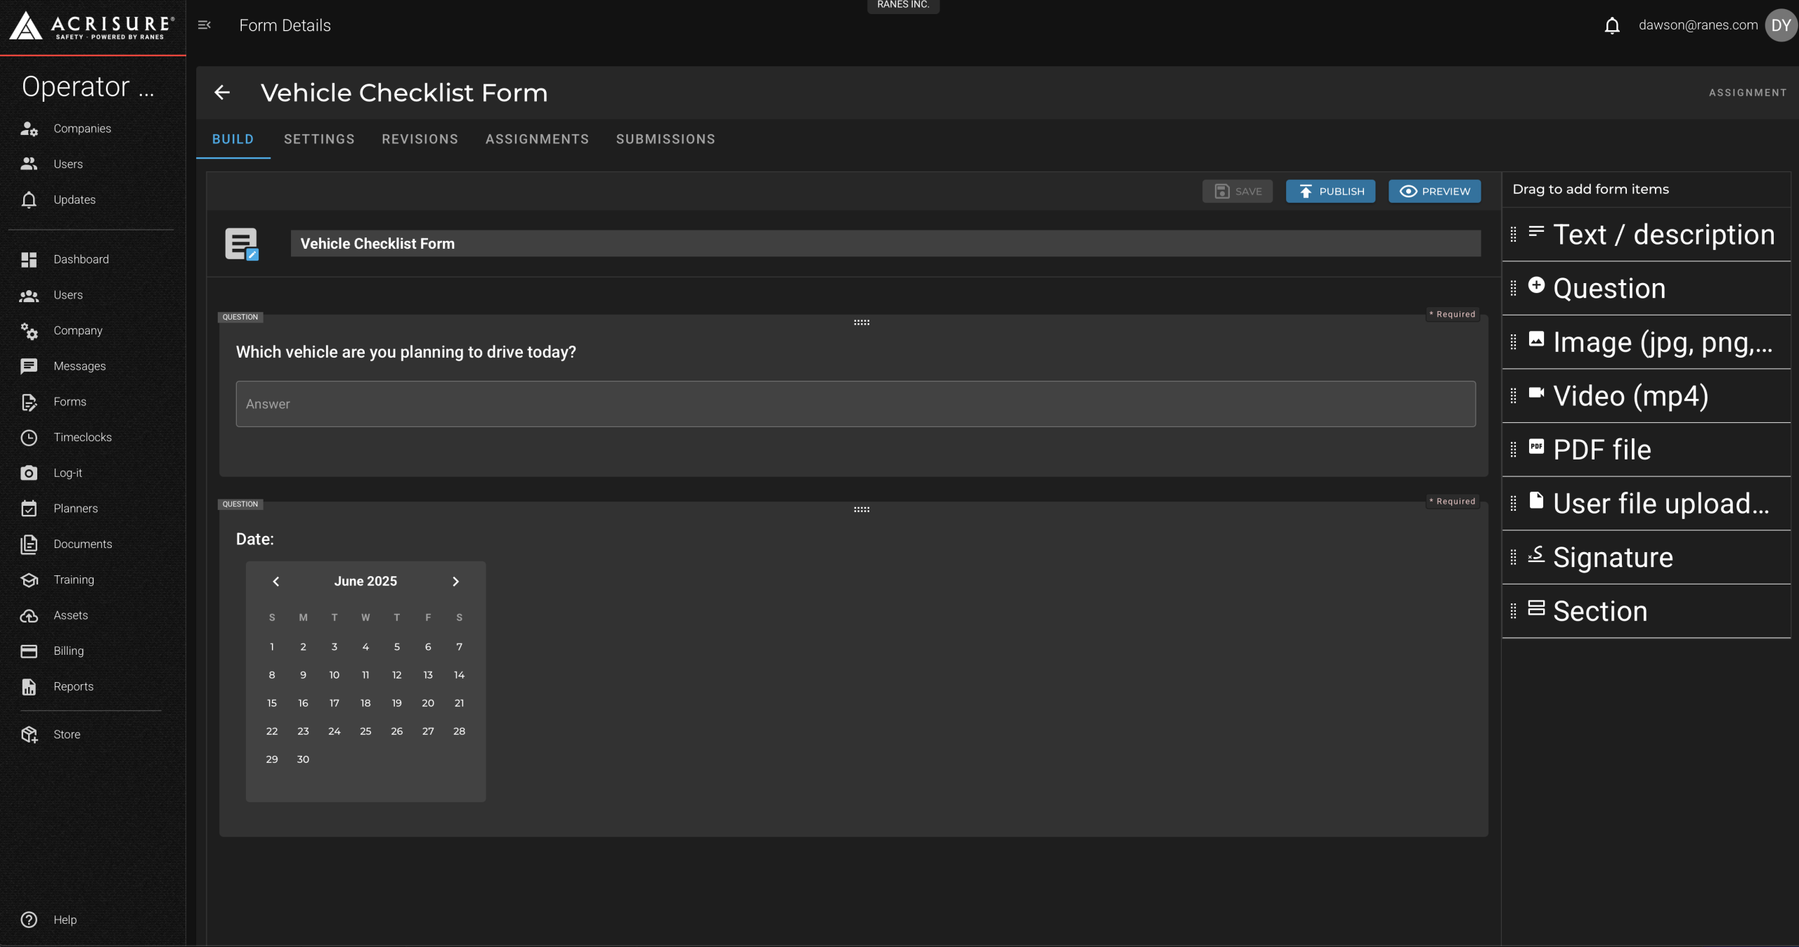The height and width of the screenshot is (947, 1799).
Task: Select June 30 in the calendar
Action: 303,759
